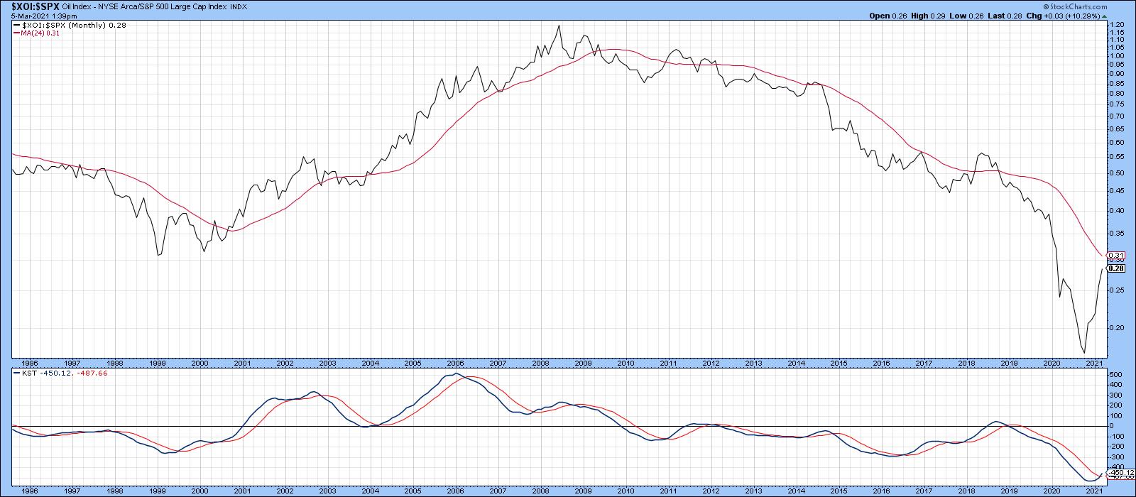Click the 0.28 last price tag
1136x497 pixels.
1116,268
